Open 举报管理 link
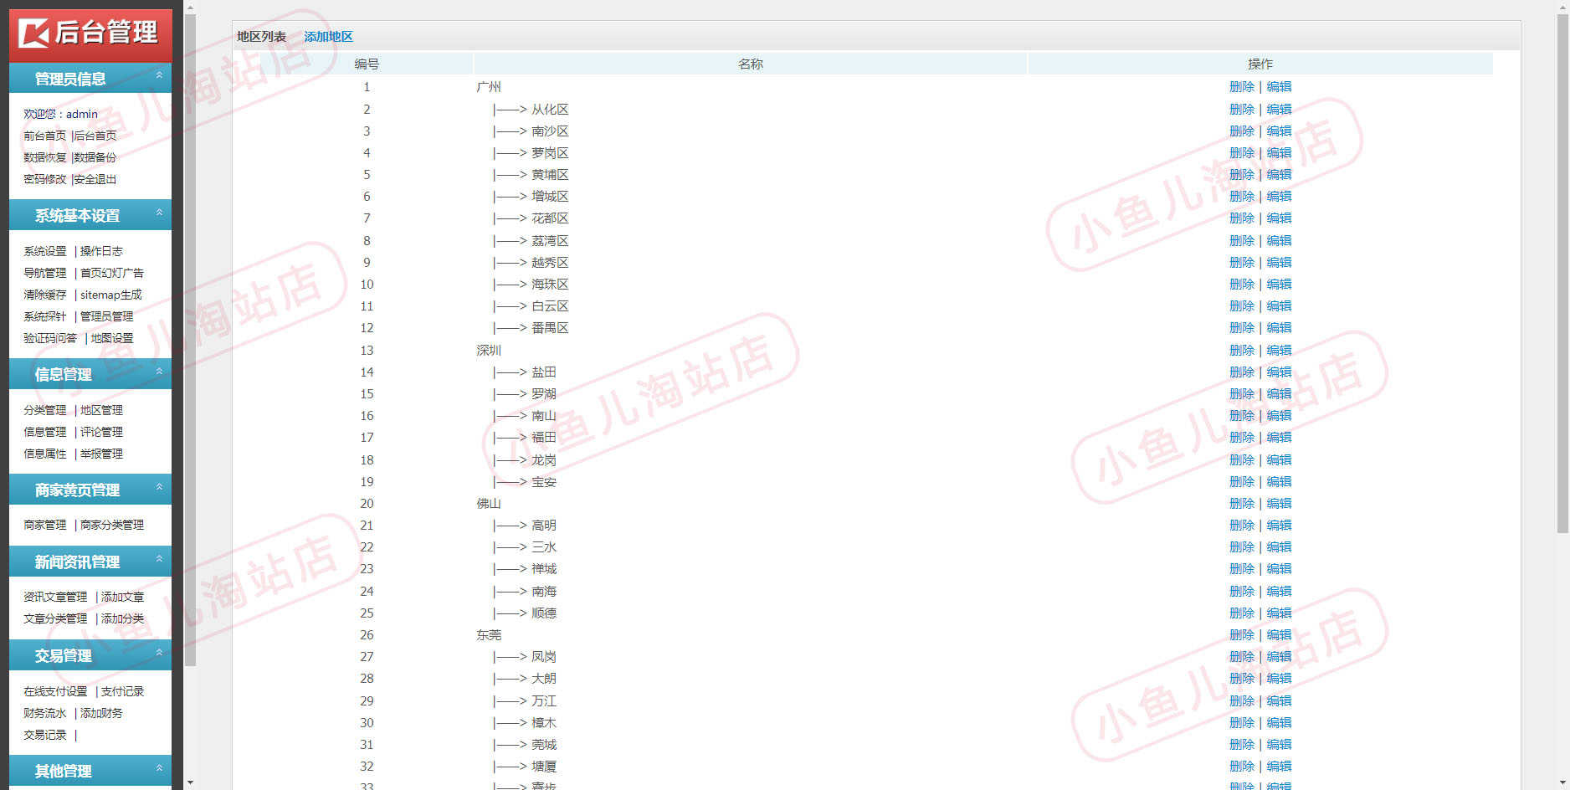Image resolution: width=1570 pixels, height=790 pixels. [101, 454]
